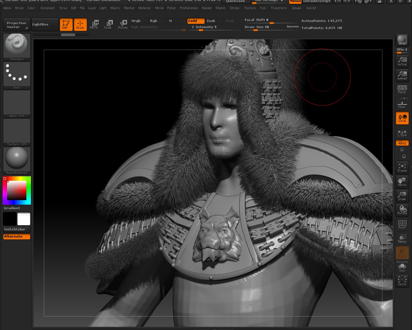Screen dimensions: 412x330
Task: Open the Brush menu
Action: click(x=19, y=8)
